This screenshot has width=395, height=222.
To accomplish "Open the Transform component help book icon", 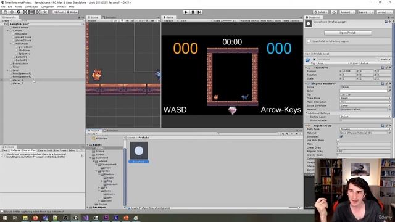I will coord(383,68).
